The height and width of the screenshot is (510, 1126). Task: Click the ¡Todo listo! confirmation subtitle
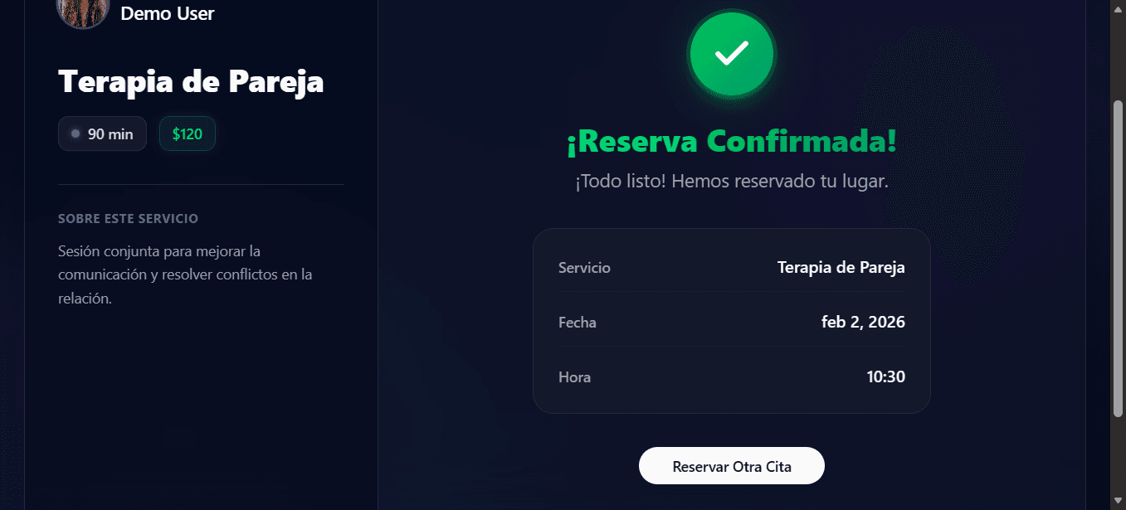[x=731, y=182]
